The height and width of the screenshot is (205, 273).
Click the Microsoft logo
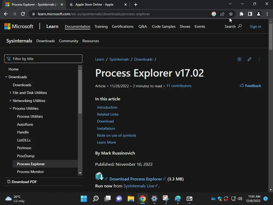pos(19,26)
